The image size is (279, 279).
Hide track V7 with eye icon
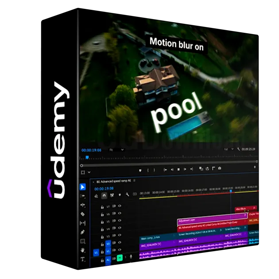point(120,206)
